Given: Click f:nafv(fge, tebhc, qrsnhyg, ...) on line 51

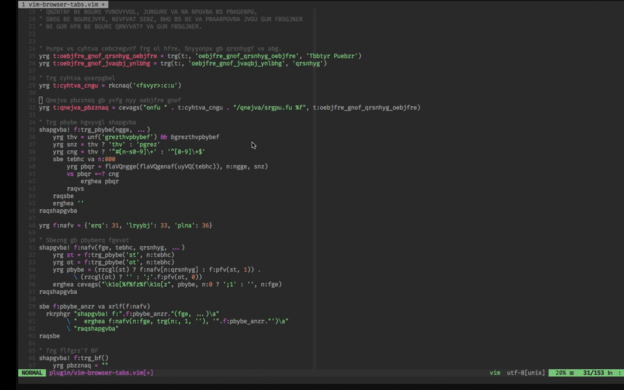Looking at the screenshot, I should coord(129,248).
